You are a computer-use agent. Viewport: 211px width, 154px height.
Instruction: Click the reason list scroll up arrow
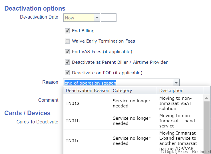pos(206,98)
